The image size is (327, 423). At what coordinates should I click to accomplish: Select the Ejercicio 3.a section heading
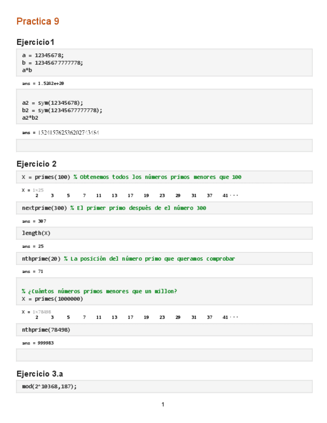[x=39, y=374]
